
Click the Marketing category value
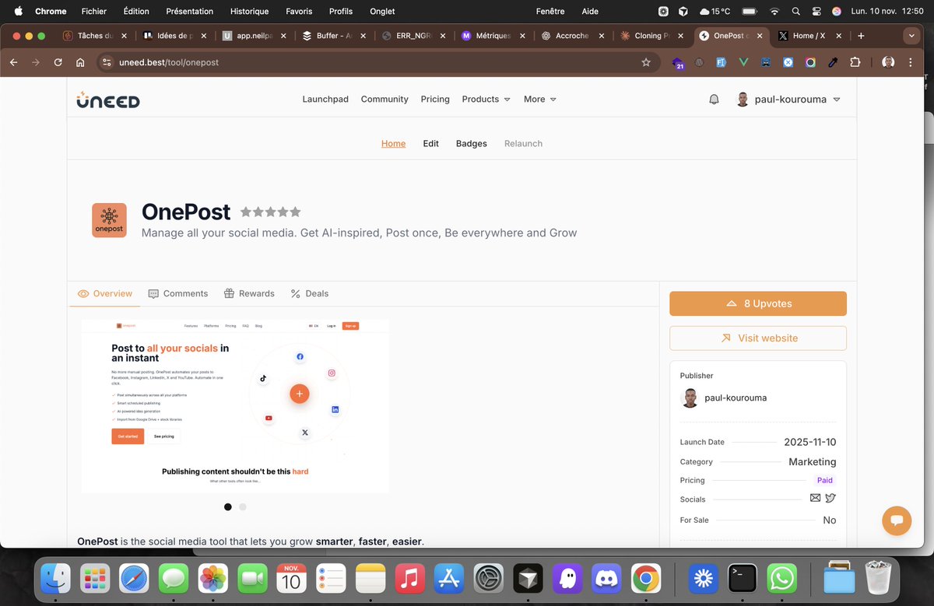coord(813,461)
